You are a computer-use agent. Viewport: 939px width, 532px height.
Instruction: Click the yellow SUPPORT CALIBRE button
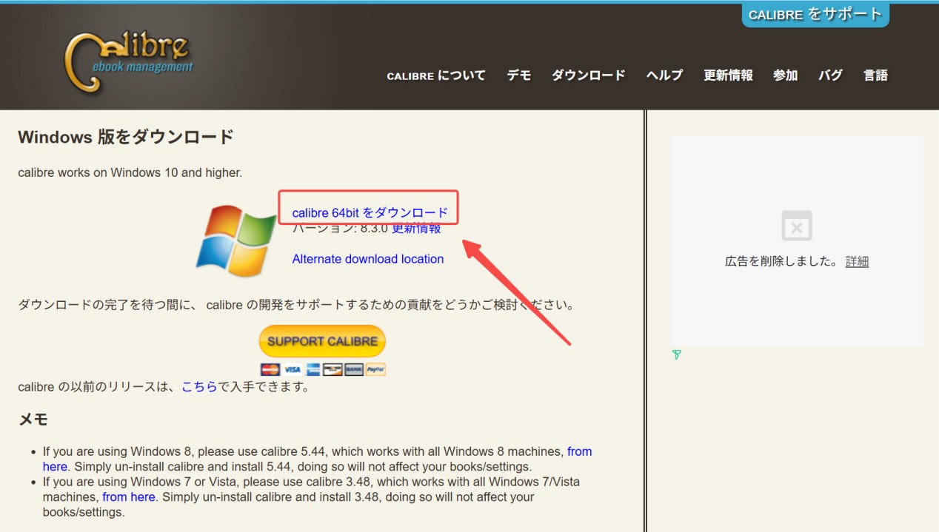pos(323,342)
